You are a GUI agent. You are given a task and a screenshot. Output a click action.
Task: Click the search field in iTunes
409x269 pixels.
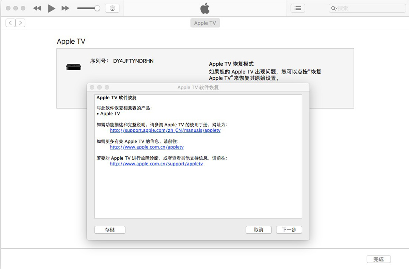click(x=367, y=8)
